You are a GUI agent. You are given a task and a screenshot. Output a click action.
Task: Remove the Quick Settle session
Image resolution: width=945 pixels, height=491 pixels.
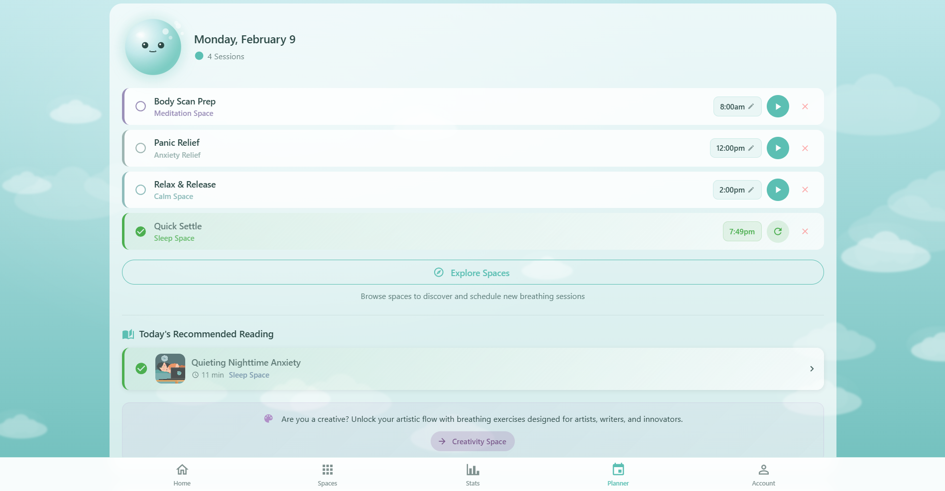805,232
